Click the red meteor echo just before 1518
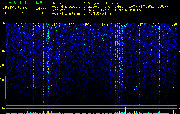180x114 pixels. coord(136,87)
